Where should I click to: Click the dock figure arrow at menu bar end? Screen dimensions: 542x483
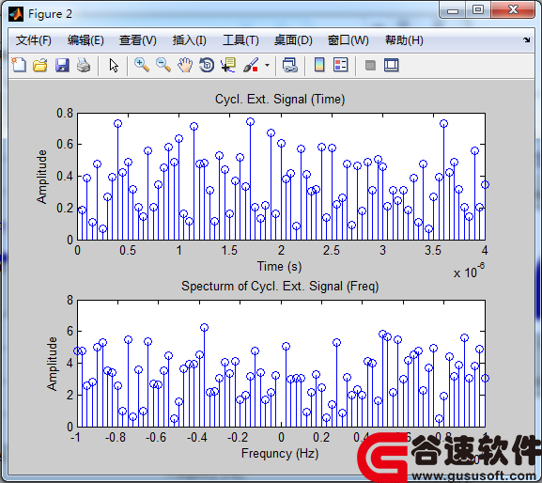(526, 39)
